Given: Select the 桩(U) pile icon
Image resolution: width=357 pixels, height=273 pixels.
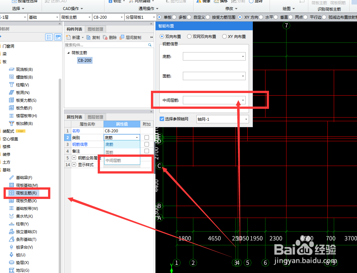Looking at the screenshot, I should pyautogui.click(x=11, y=255).
